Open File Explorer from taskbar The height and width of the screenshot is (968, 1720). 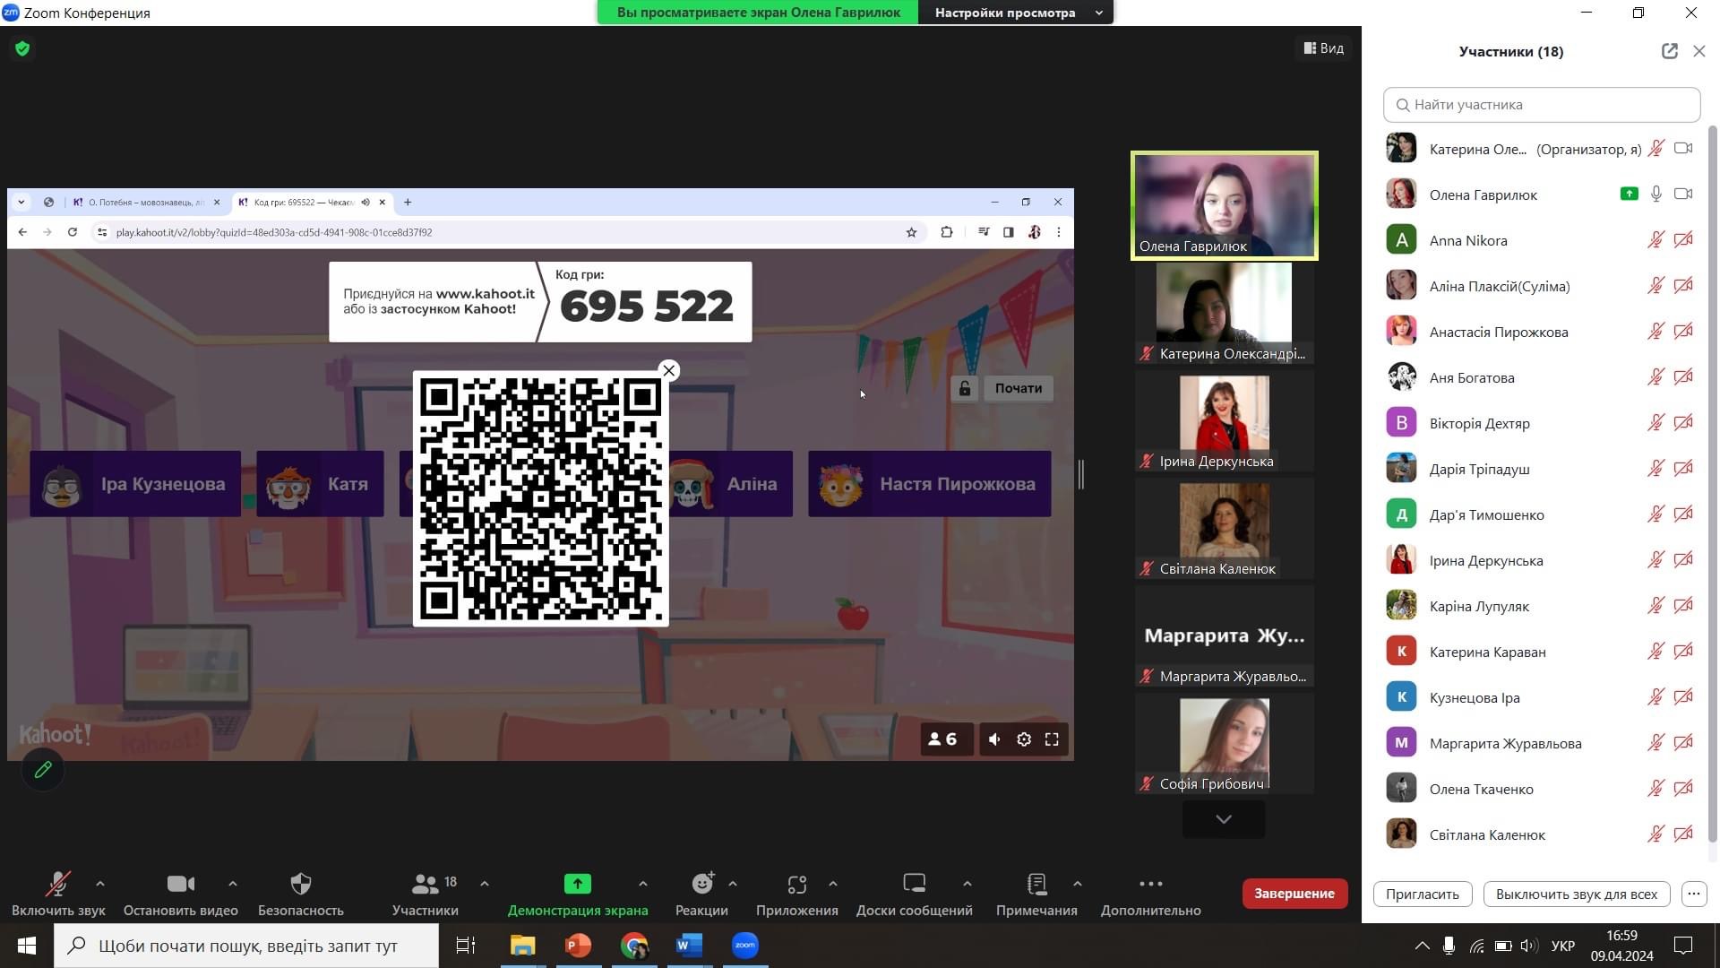coord(522,946)
